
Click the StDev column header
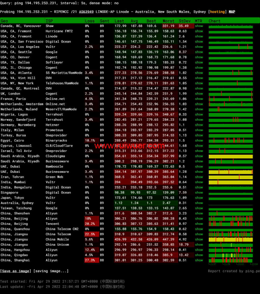click(x=185, y=21)
